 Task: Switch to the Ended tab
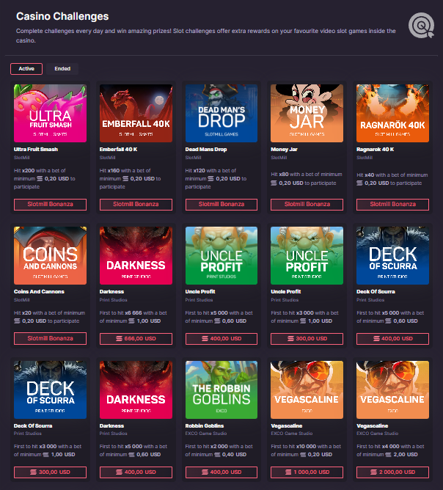(x=62, y=69)
